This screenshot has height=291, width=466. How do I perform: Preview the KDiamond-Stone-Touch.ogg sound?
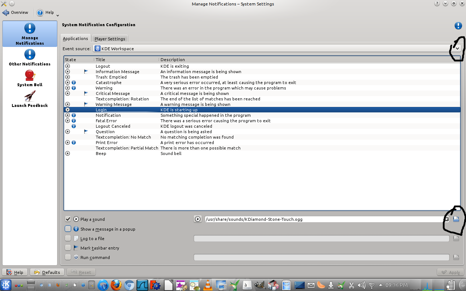tap(198, 219)
